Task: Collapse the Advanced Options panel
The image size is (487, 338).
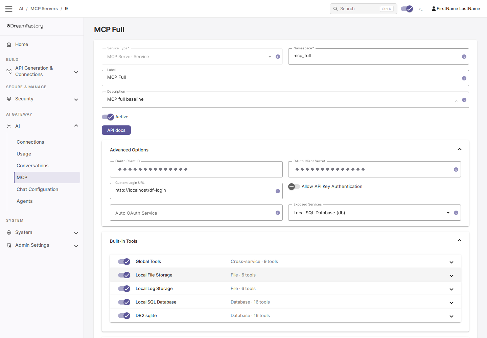Action: coord(460,149)
